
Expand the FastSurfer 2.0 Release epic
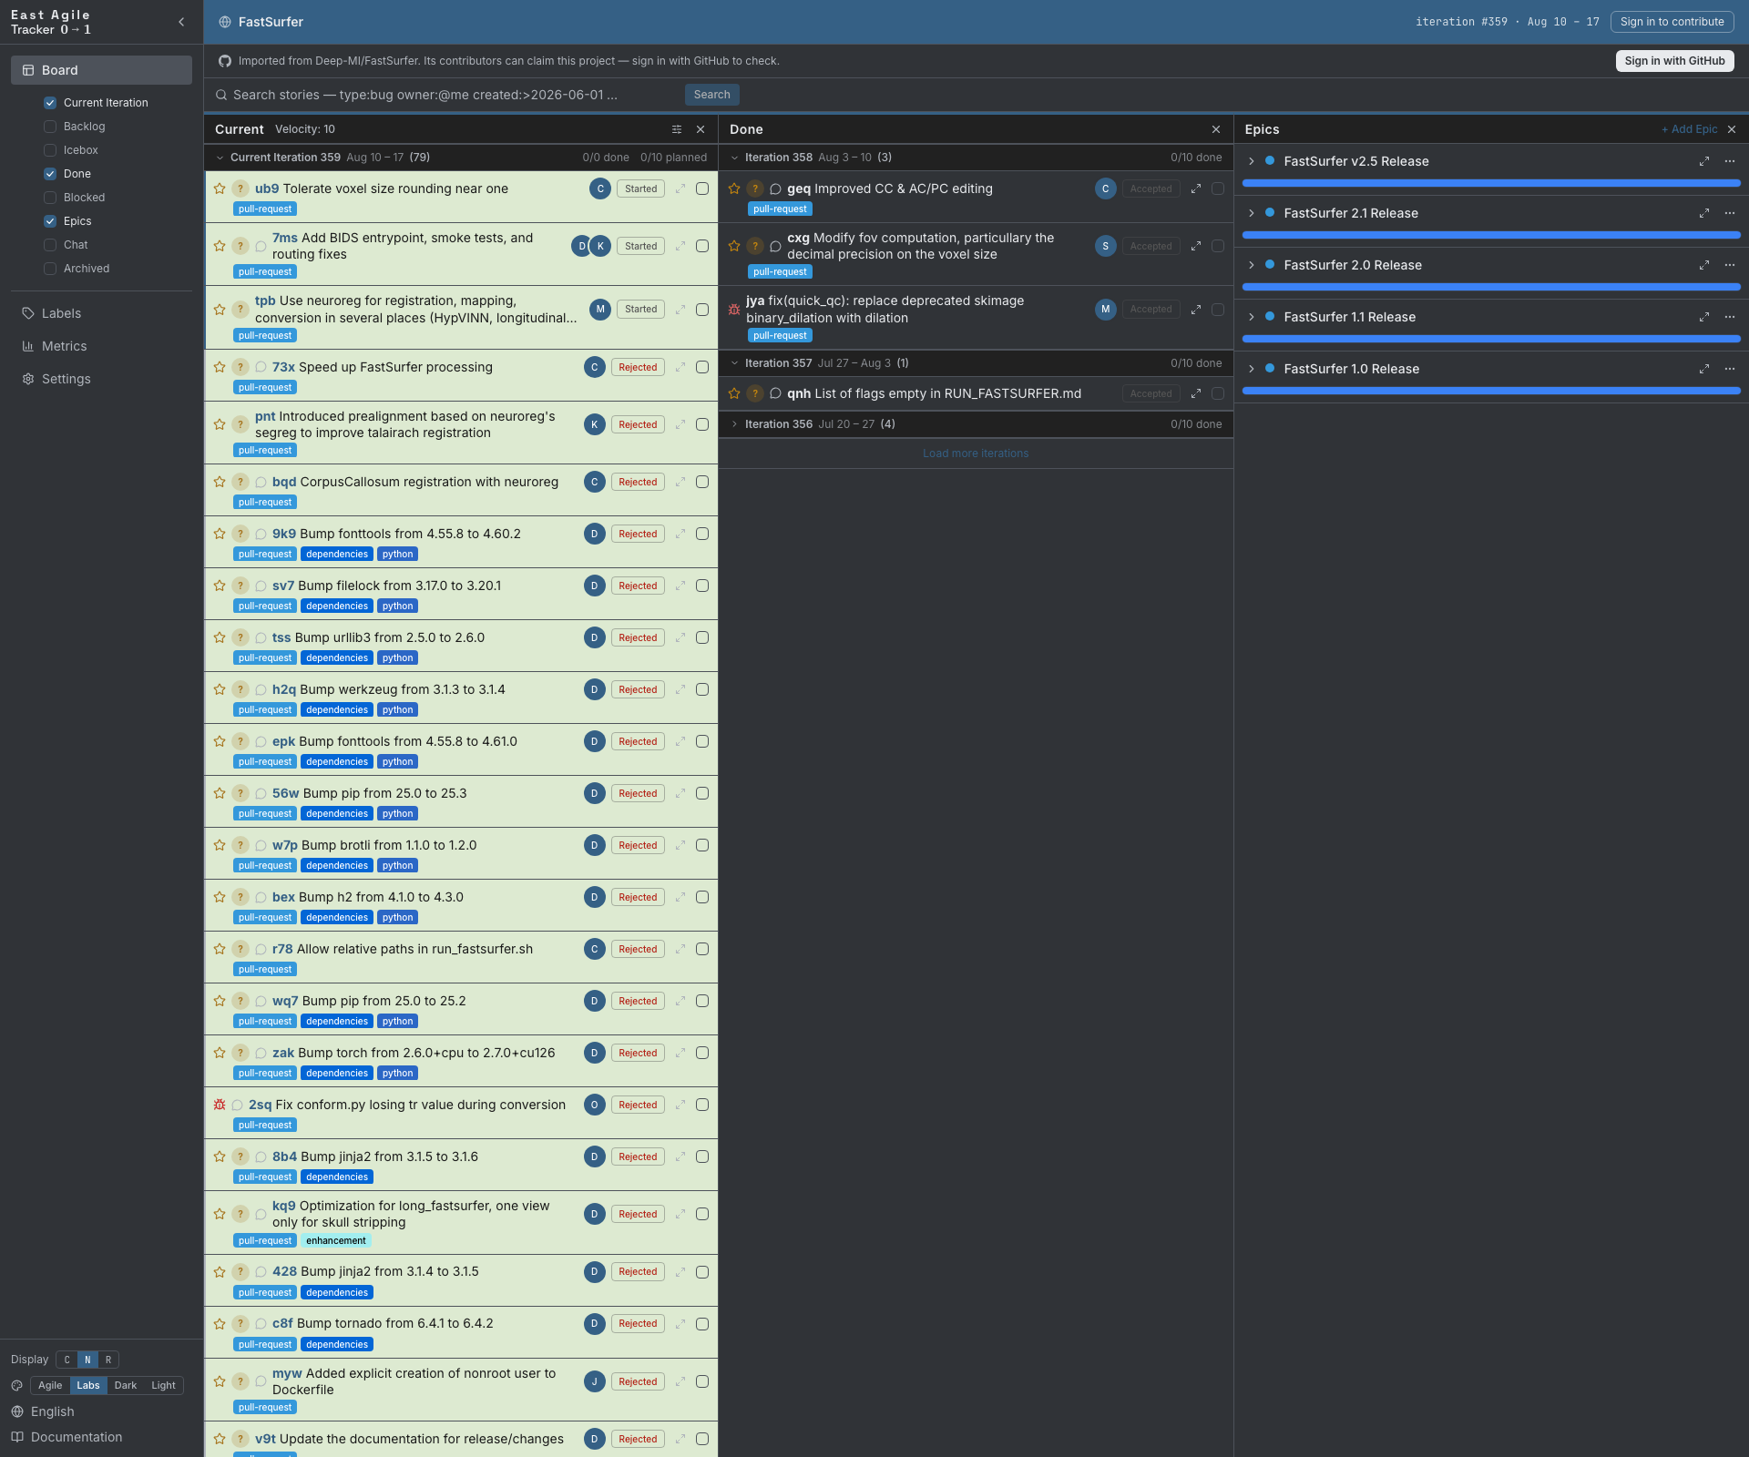[x=1252, y=265]
